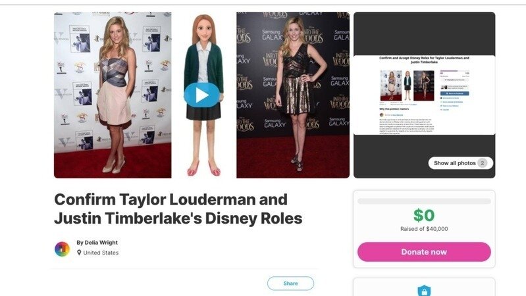This screenshot has width=526, height=296.
Task: Open the petition screenshot thumbnail photo
Action: coord(425,95)
